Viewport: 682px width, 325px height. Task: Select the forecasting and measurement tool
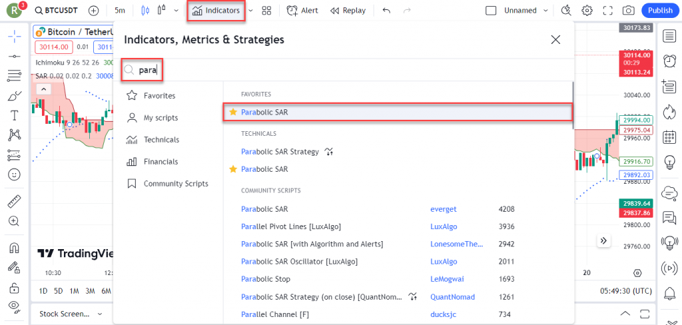coord(15,155)
